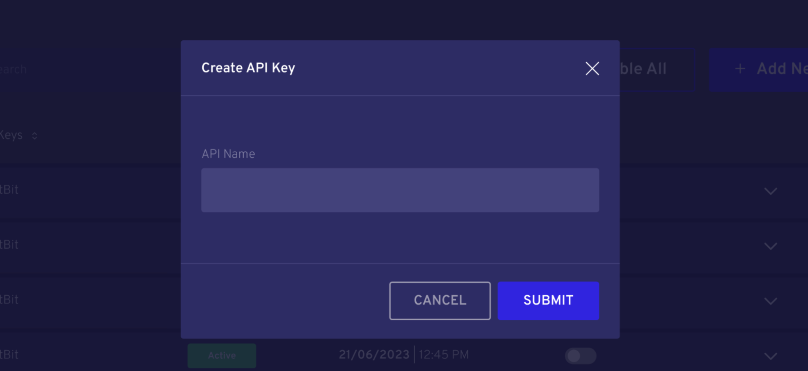Focus the API Name text field

click(x=400, y=190)
